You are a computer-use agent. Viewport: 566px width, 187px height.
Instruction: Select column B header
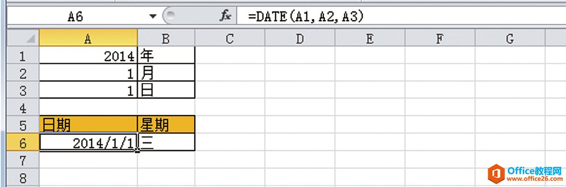pyautogui.click(x=166, y=38)
